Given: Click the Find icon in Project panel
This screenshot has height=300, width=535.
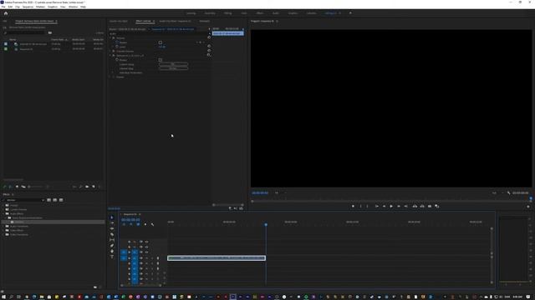Looking at the screenshot, I should point(81,187).
